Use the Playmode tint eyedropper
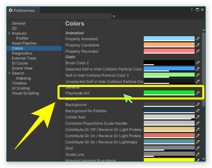 198,93
